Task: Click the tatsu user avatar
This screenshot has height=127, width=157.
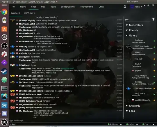Action: click(x=132, y=7)
